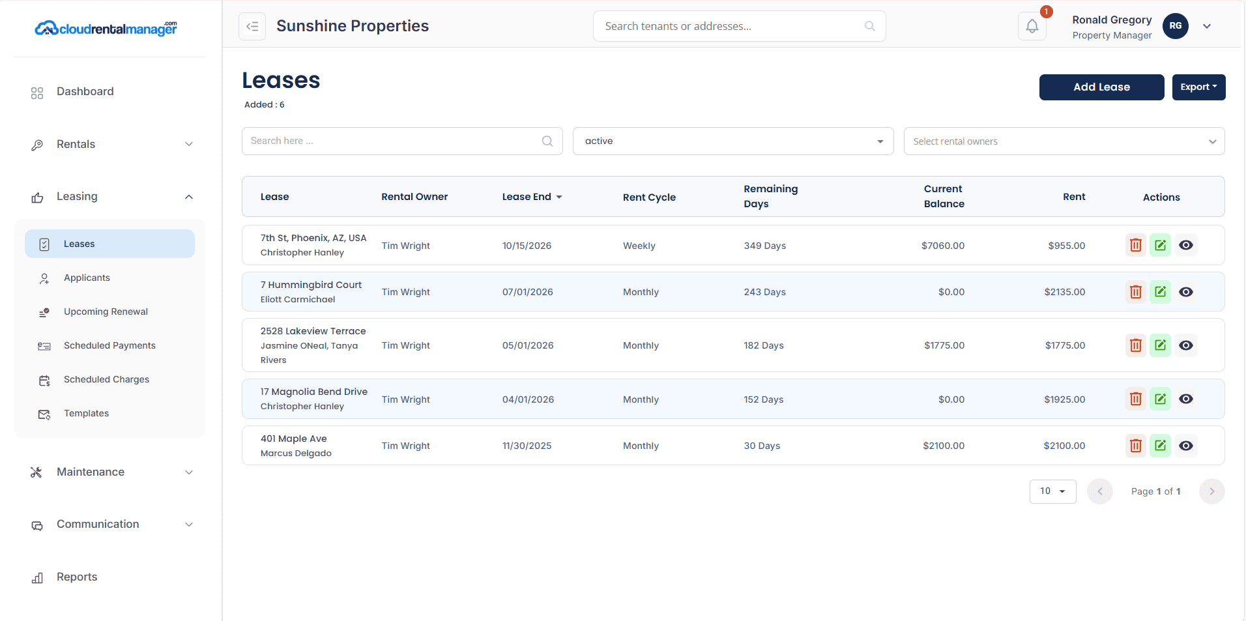Click the search icon in tenants search

pyautogui.click(x=869, y=26)
